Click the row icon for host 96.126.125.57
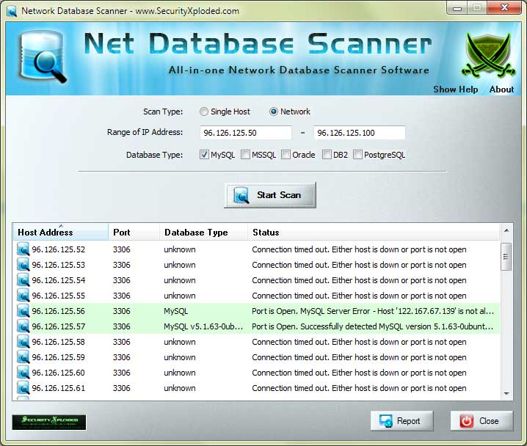 [x=23, y=326]
